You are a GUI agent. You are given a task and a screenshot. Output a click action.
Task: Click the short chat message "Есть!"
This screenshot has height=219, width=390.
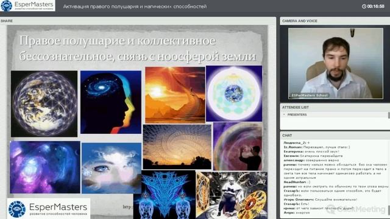point(296,204)
